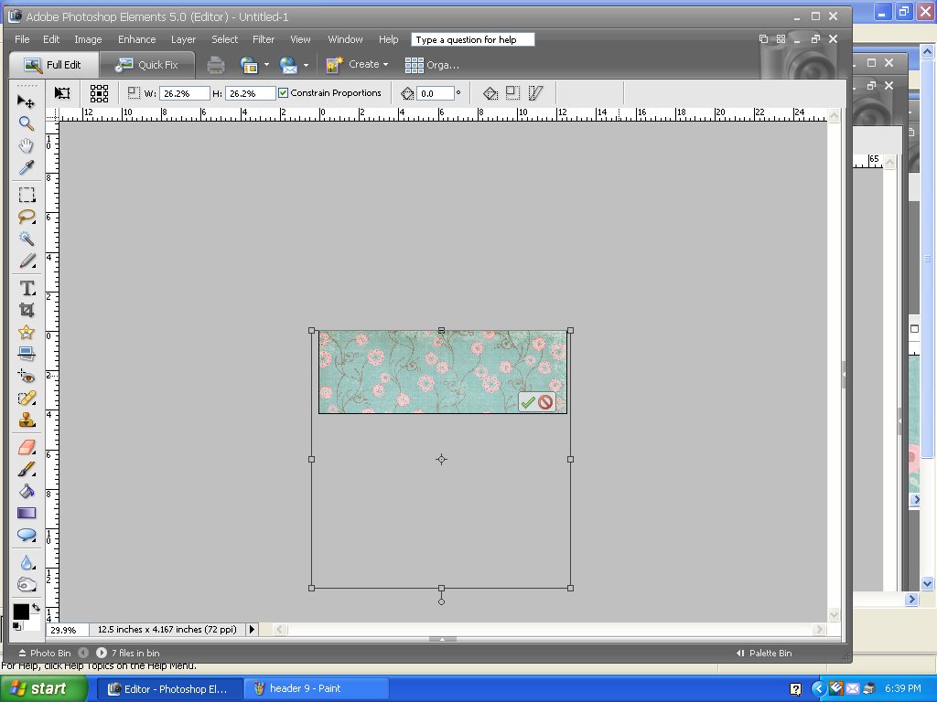Select the Rotate transform icon
937x702 pixels.
[490, 93]
